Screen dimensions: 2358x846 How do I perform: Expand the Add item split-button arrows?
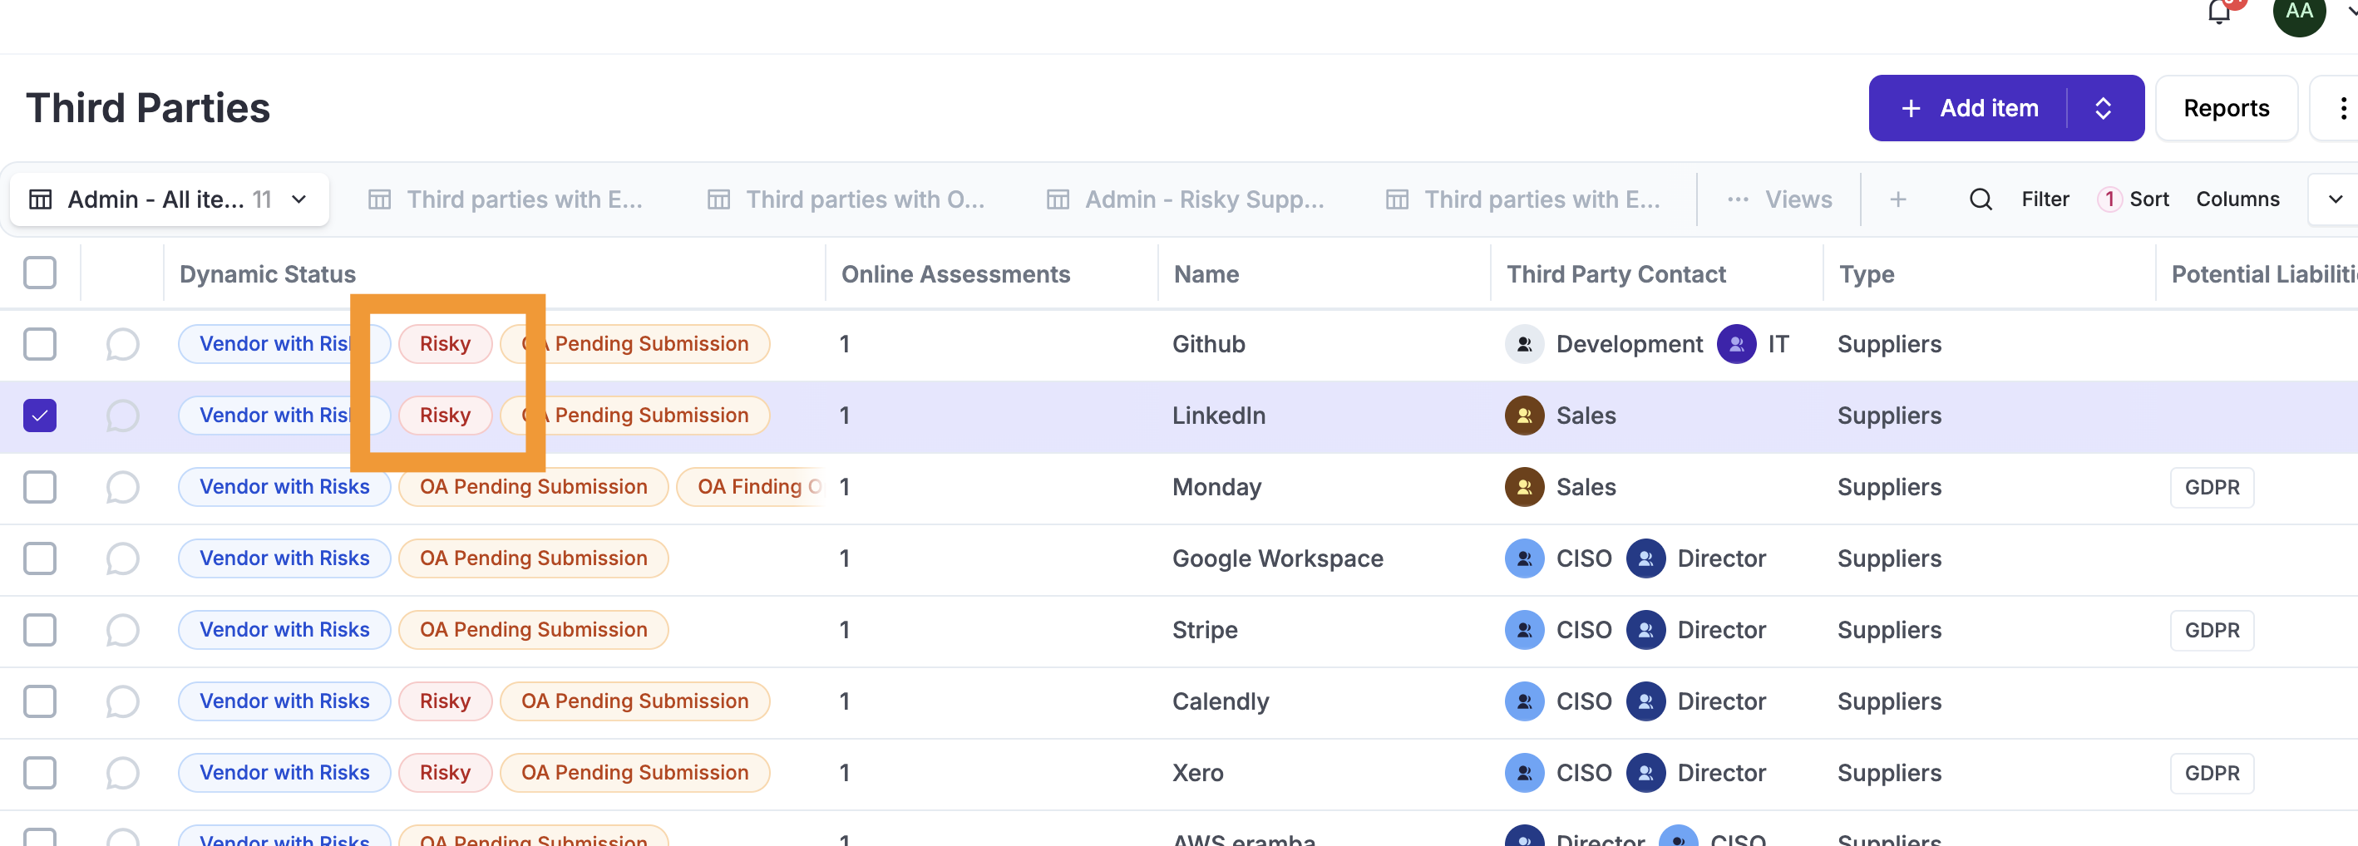2103,109
